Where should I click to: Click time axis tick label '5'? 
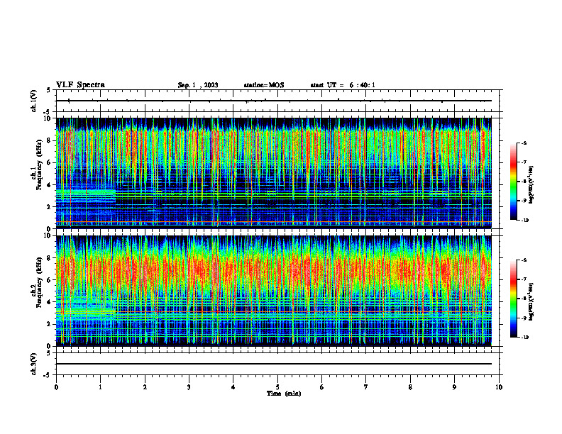277,387
